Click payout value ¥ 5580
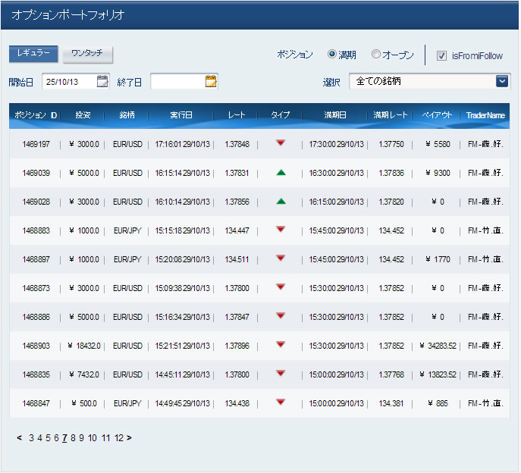The image size is (521, 473). click(438, 144)
